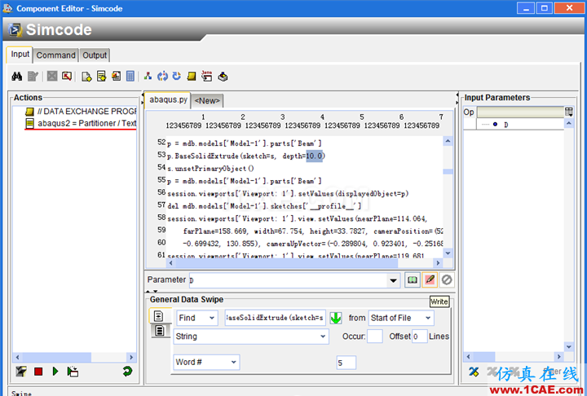Switch to the Input tab

tap(20, 55)
